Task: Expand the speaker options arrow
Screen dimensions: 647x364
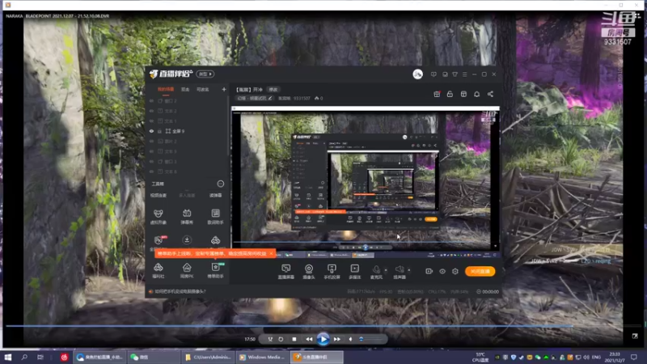Action: [x=409, y=270]
